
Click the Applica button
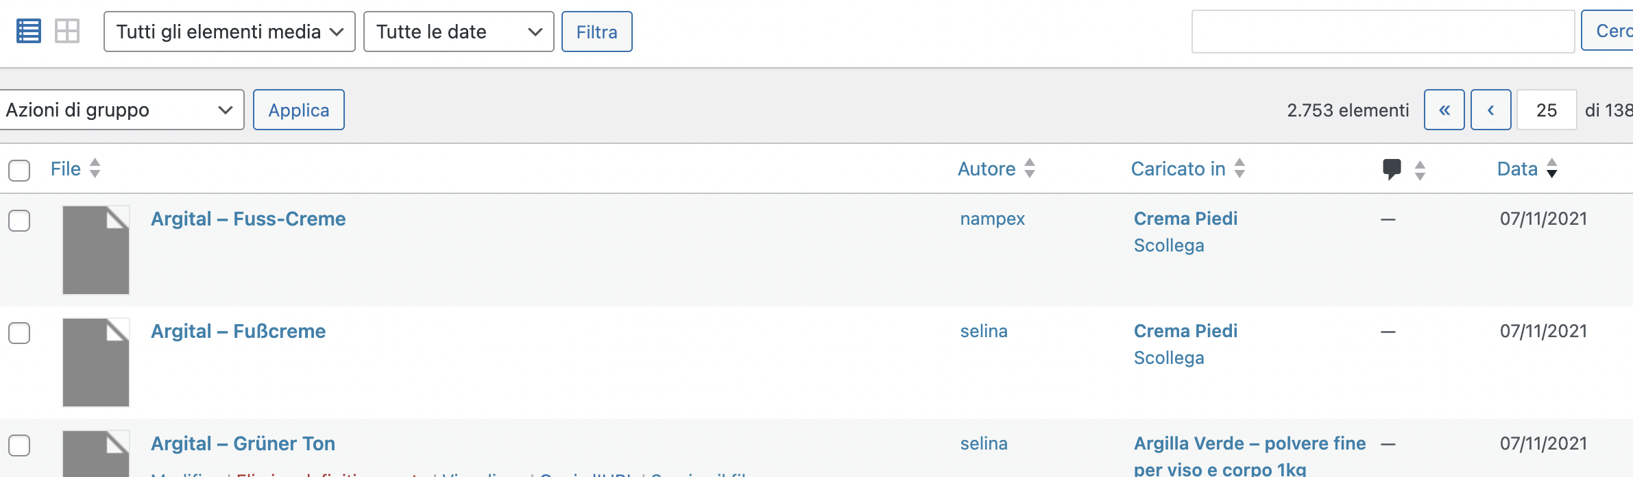click(x=299, y=110)
